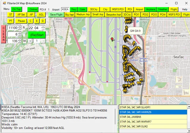The image size is (190, 133).
Task: Click the AGL button
Action: pyautogui.click(x=41, y=15)
